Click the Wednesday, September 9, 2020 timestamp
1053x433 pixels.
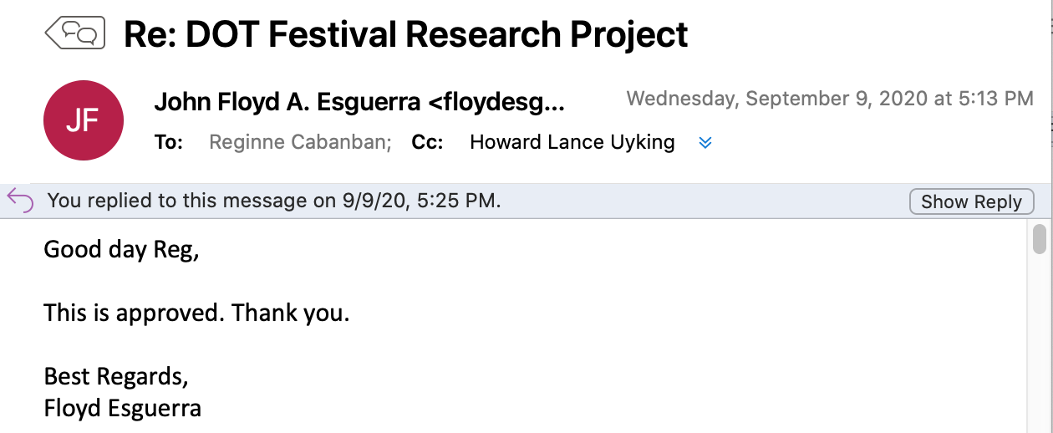(830, 99)
